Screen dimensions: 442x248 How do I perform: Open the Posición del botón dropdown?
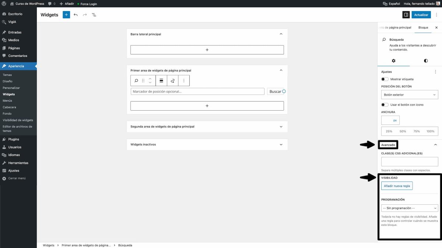click(409, 94)
